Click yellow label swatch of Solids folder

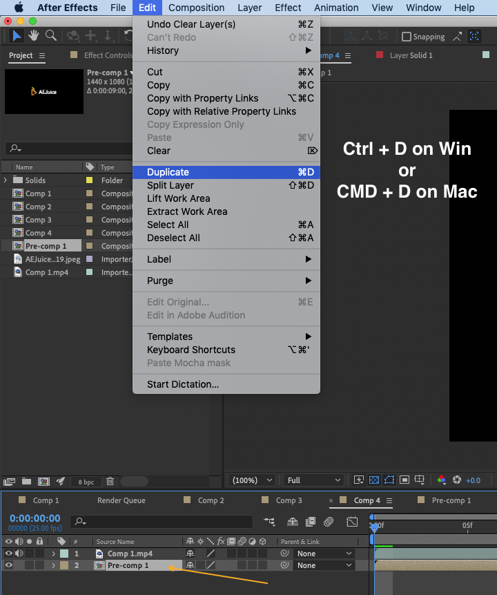point(90,180)
